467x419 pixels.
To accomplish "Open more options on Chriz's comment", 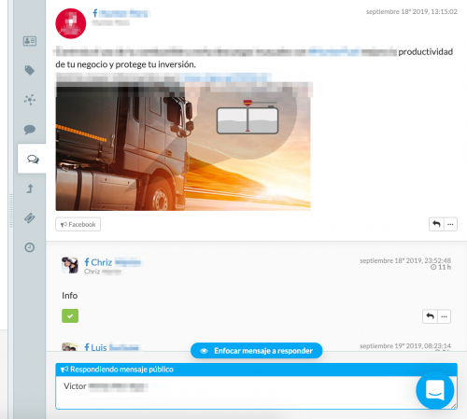I will 445,316.
